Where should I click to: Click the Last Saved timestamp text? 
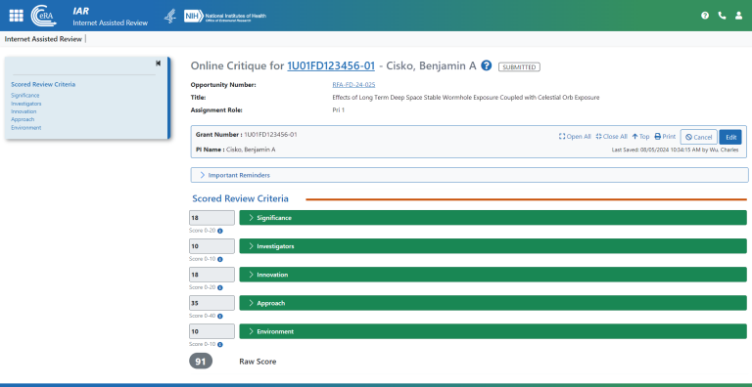pyautogui.click(x=676, y=150)
